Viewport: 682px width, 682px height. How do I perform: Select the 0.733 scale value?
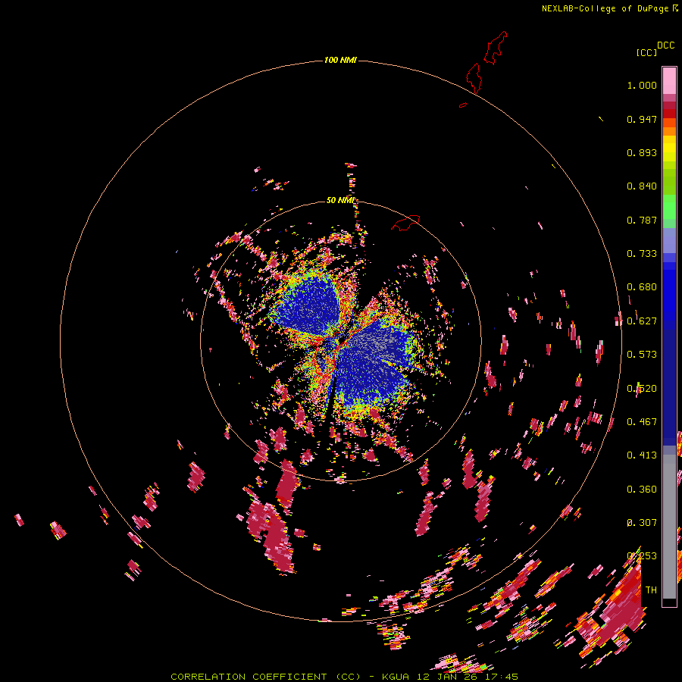642,254
